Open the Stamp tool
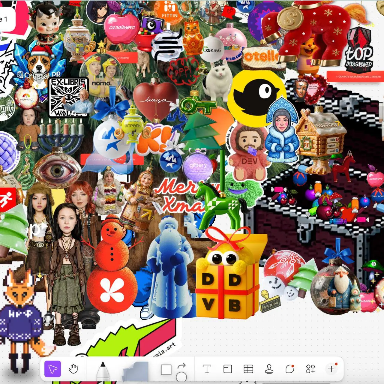 point(269,369)
